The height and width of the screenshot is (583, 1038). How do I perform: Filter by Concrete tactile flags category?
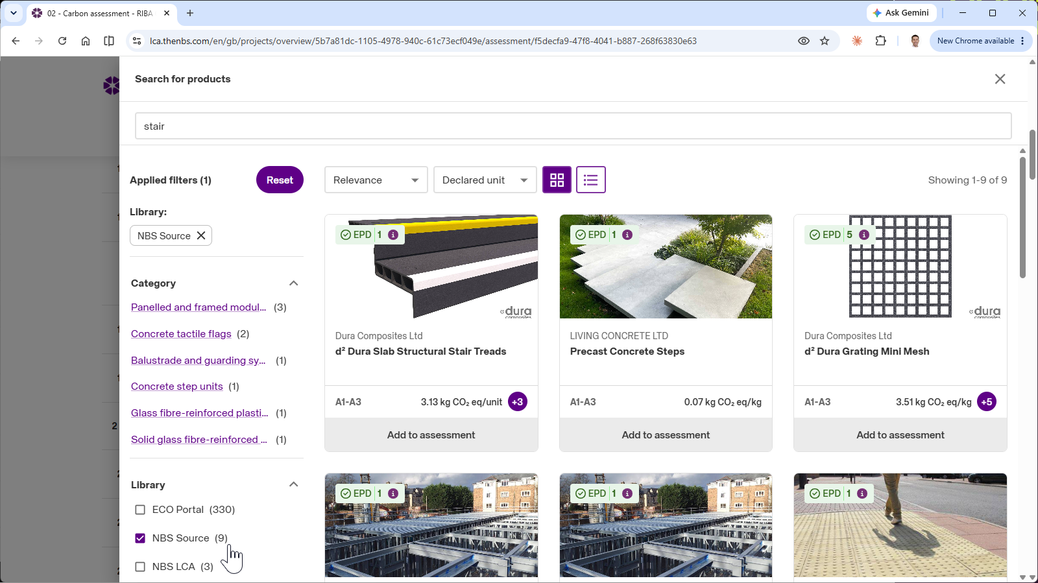(181, 334)
